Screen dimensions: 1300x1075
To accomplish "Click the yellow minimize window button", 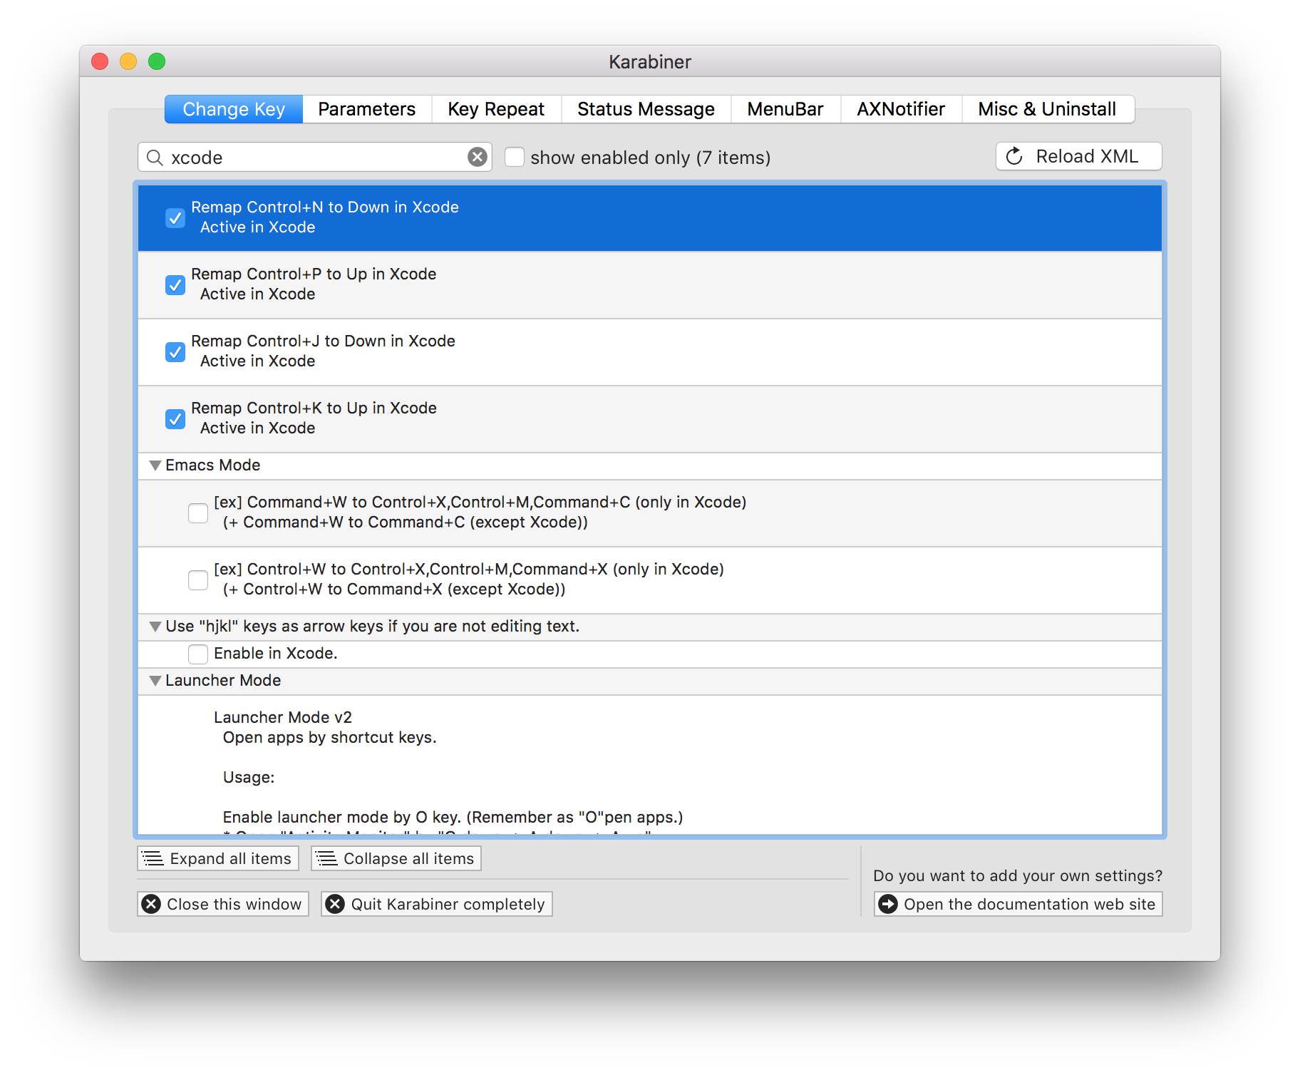I will (128, 61).
